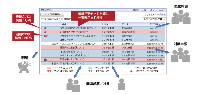The image size is (203, 94).
Task: Click author A@対策本部 on the 管内全店舗 row
Action: click(108, 28)
